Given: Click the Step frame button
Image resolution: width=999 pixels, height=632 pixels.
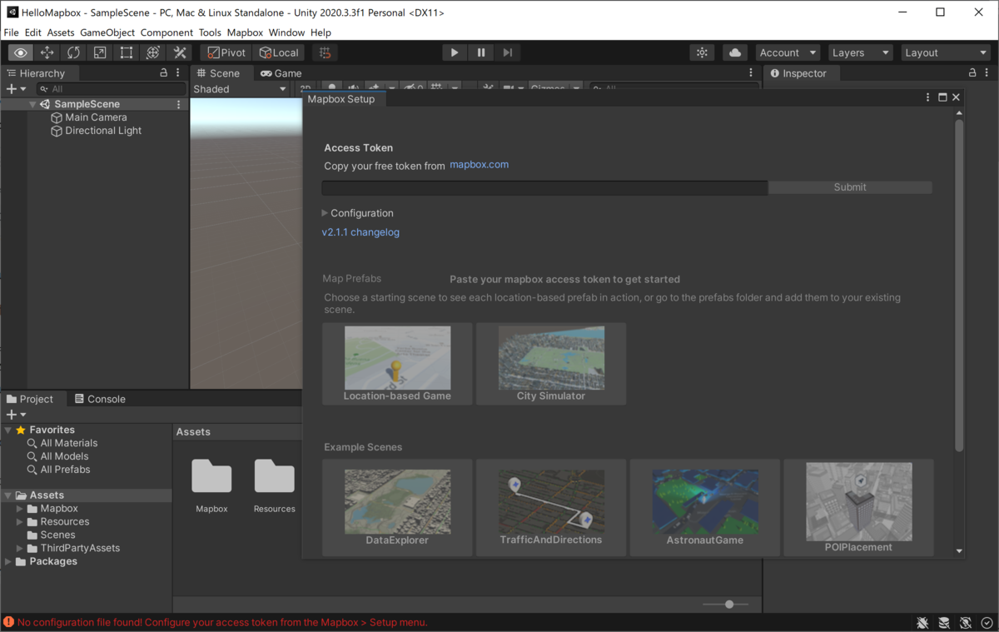Looking at the screenshot, I should (x=507, y=52).
